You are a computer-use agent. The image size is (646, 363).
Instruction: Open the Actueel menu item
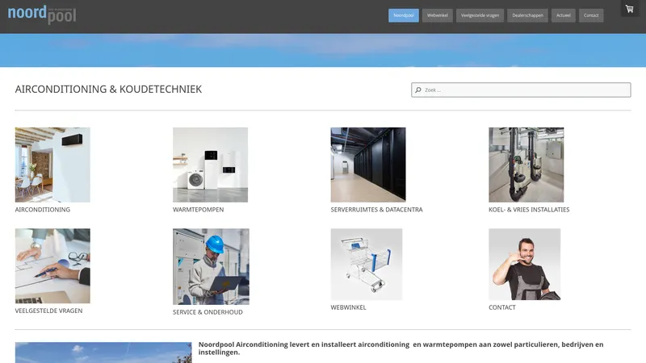pos(563,15)
